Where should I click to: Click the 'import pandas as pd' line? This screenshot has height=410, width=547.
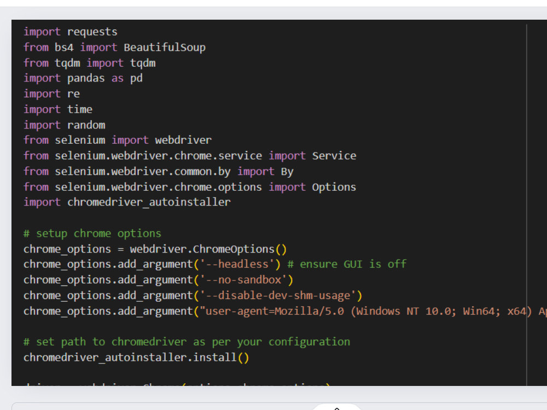click(83, 78)
